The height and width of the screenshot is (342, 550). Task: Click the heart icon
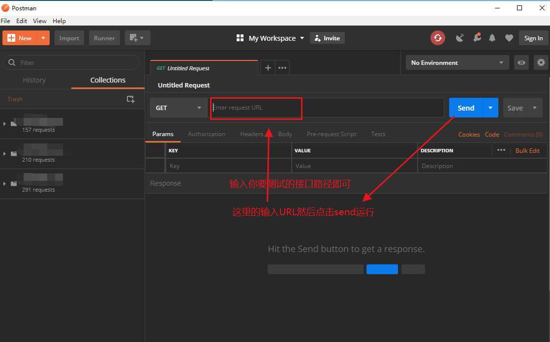pyautogui.click(x=509, y=38)
